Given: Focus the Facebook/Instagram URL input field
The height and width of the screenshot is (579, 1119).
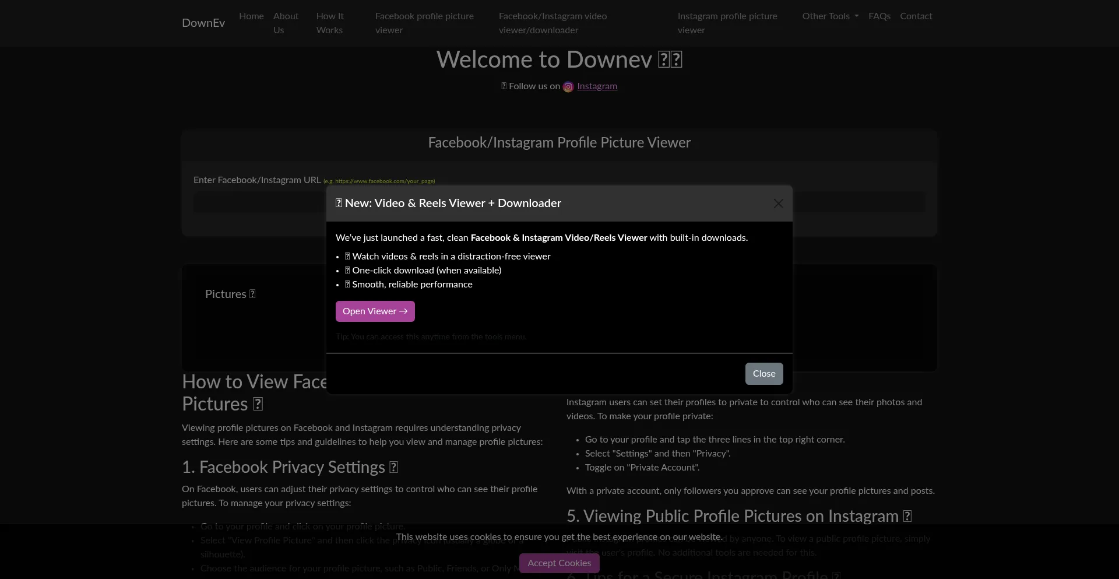Looking at the screenshot, I should coord(259,203).
